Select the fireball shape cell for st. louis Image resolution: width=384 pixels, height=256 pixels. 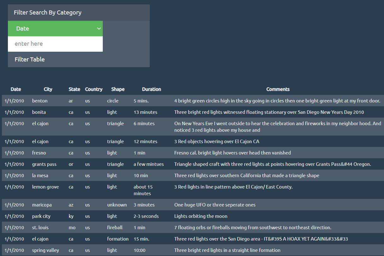(115, 228)
